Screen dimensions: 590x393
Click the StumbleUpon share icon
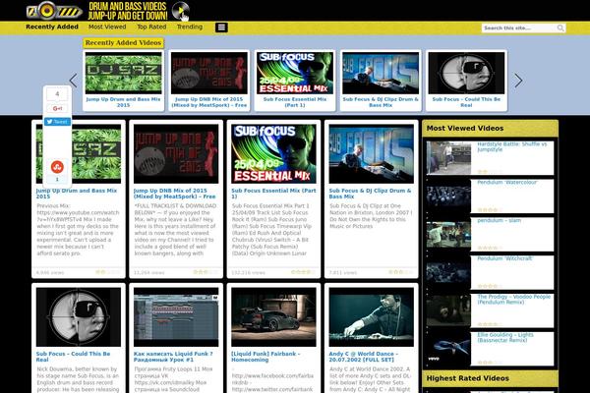pyautogui.click(x=57, y=167)
